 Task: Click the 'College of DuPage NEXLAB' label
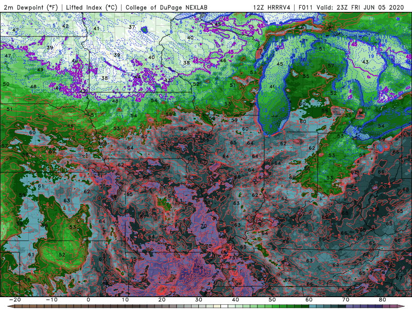pyautogui.click(x=166, y=7)
